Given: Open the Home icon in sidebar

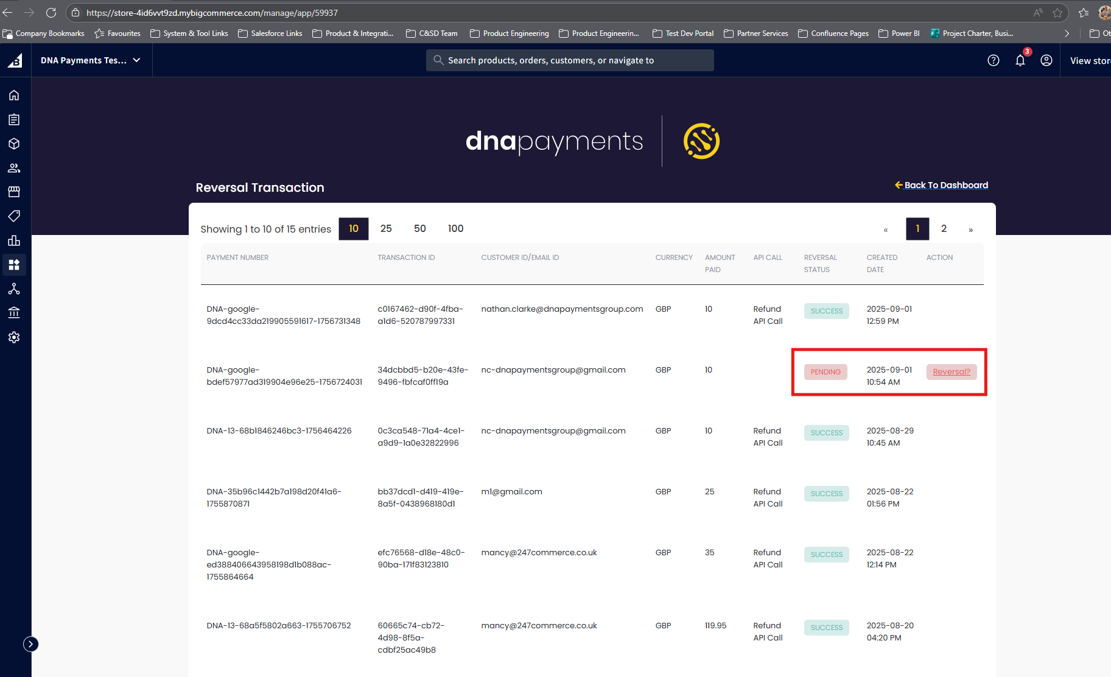Looking at the screenshot, I should click(x=14, y=95).
